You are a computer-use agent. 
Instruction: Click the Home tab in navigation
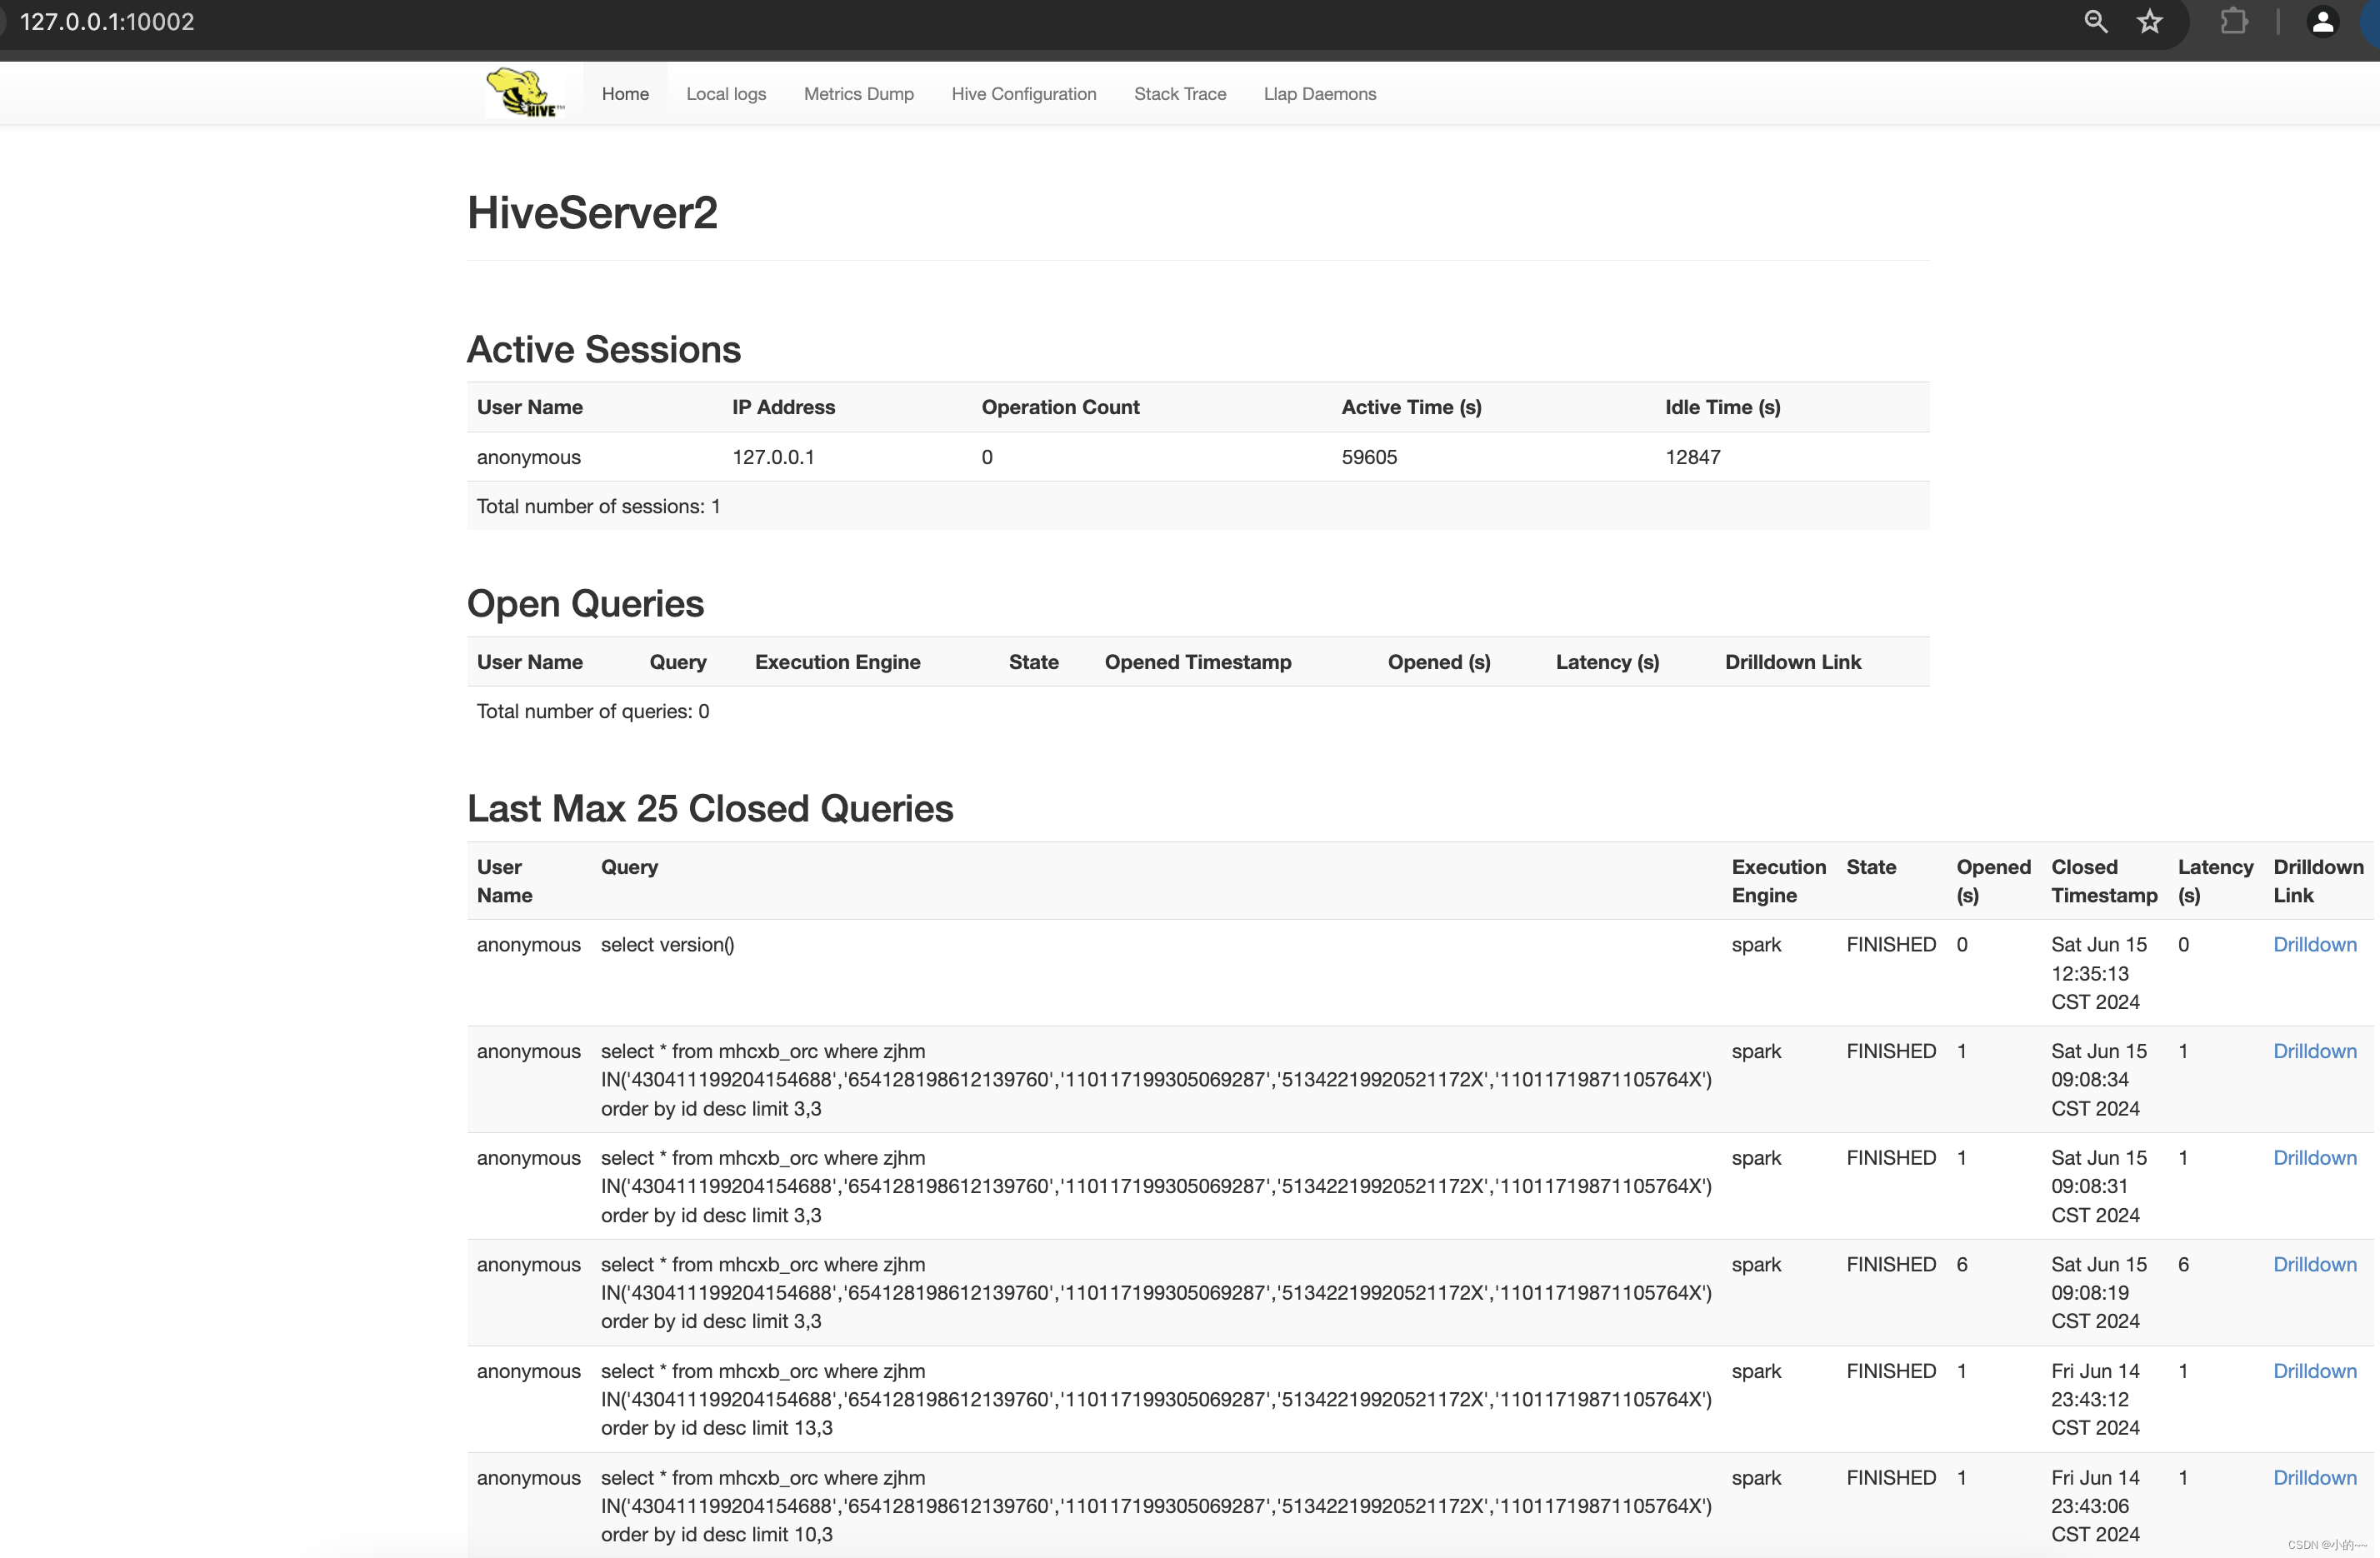tap(624, 94)
